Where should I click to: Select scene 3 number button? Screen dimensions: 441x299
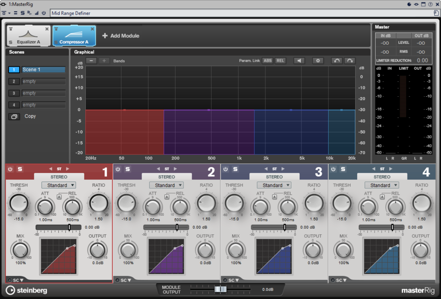click(14, 93)
